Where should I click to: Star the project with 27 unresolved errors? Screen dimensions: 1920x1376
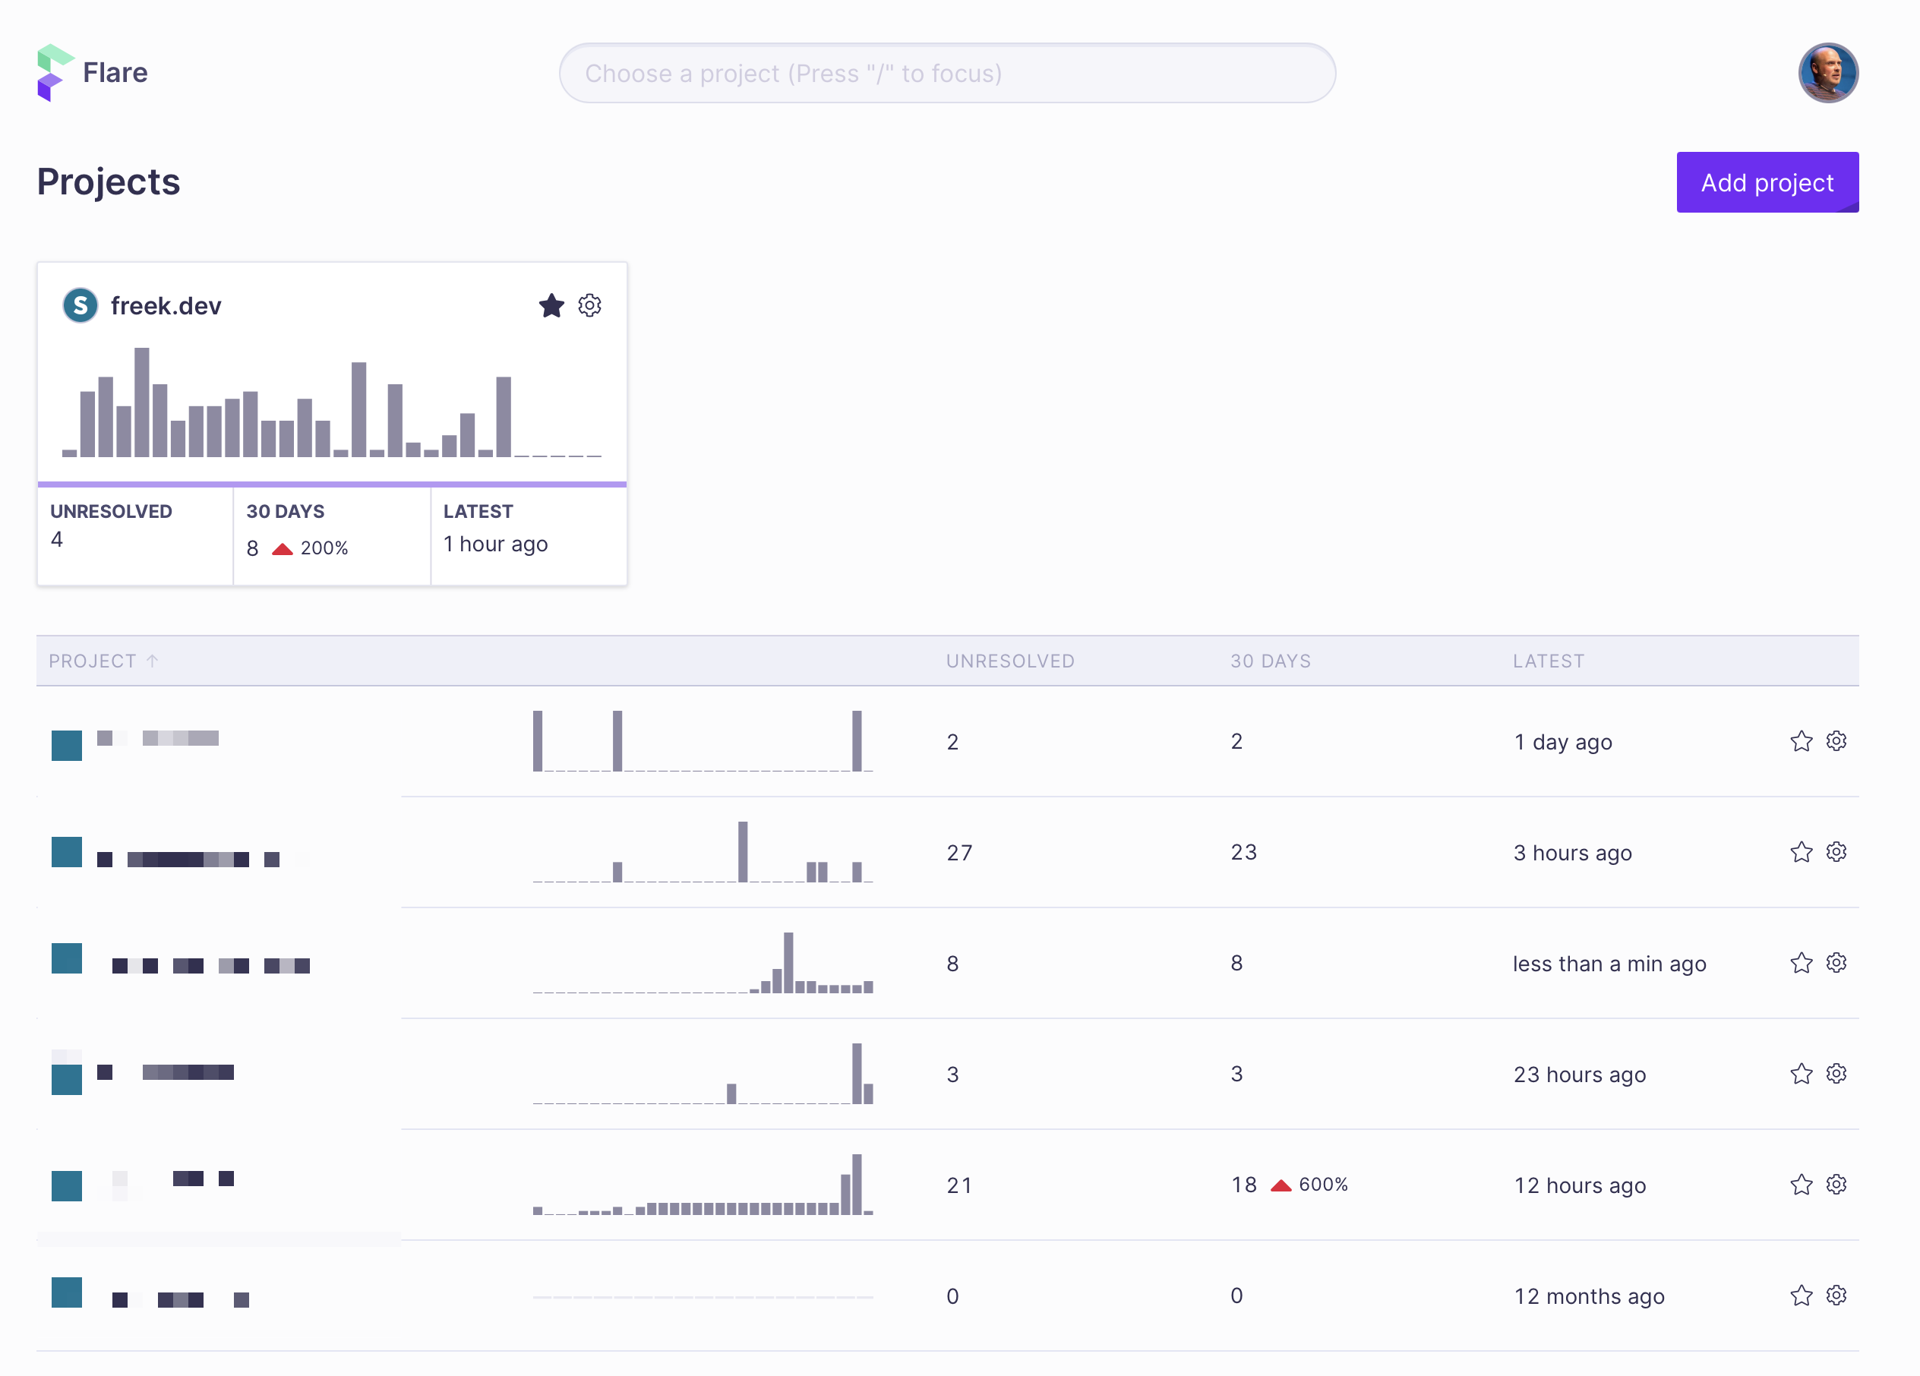click(1801, 852)
